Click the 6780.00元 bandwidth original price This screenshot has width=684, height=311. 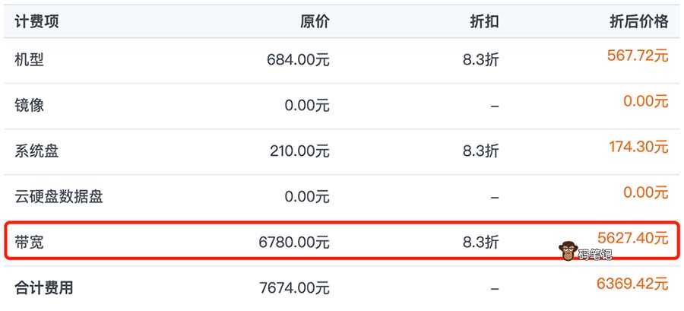[x=293, y=243]
